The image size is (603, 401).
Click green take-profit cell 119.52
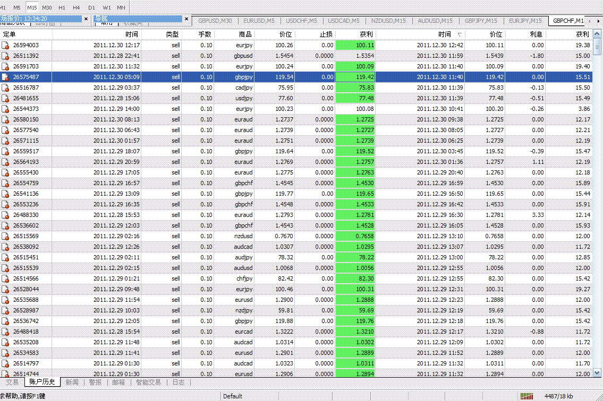tap(355, 151)
